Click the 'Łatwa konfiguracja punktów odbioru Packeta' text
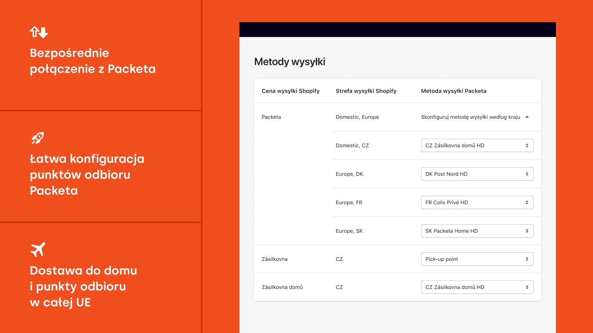Screen dimensions: 593x333 tap(87, 175)
